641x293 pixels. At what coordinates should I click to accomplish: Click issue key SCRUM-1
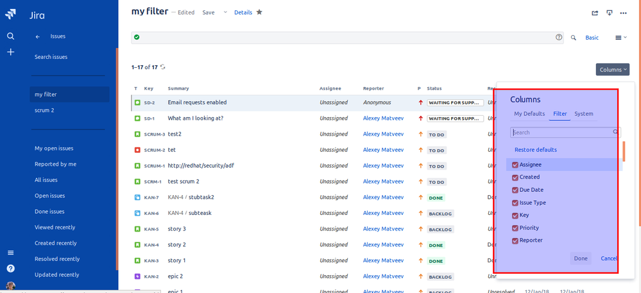click(x=154, y=166)
